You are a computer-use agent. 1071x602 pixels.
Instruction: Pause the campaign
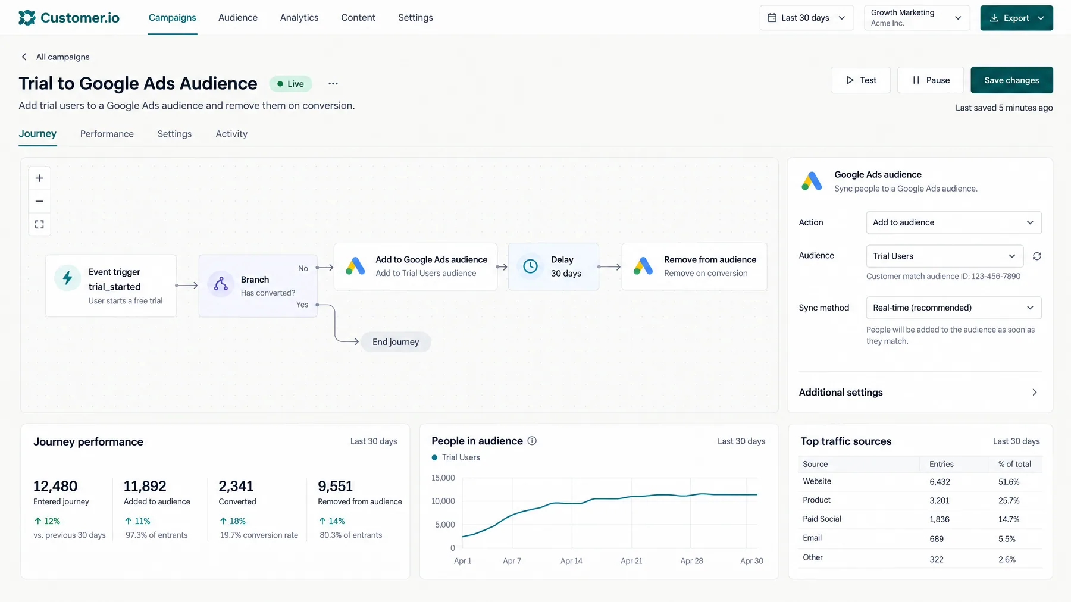click(931, 80)
